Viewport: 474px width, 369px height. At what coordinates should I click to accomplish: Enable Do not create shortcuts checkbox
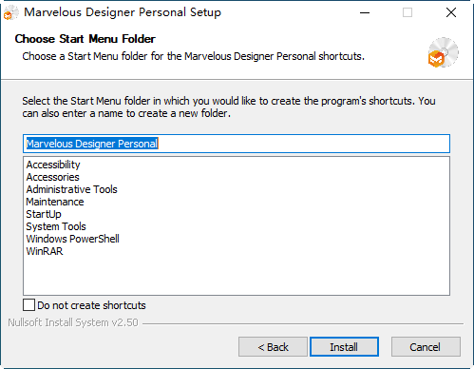[28, 305]
